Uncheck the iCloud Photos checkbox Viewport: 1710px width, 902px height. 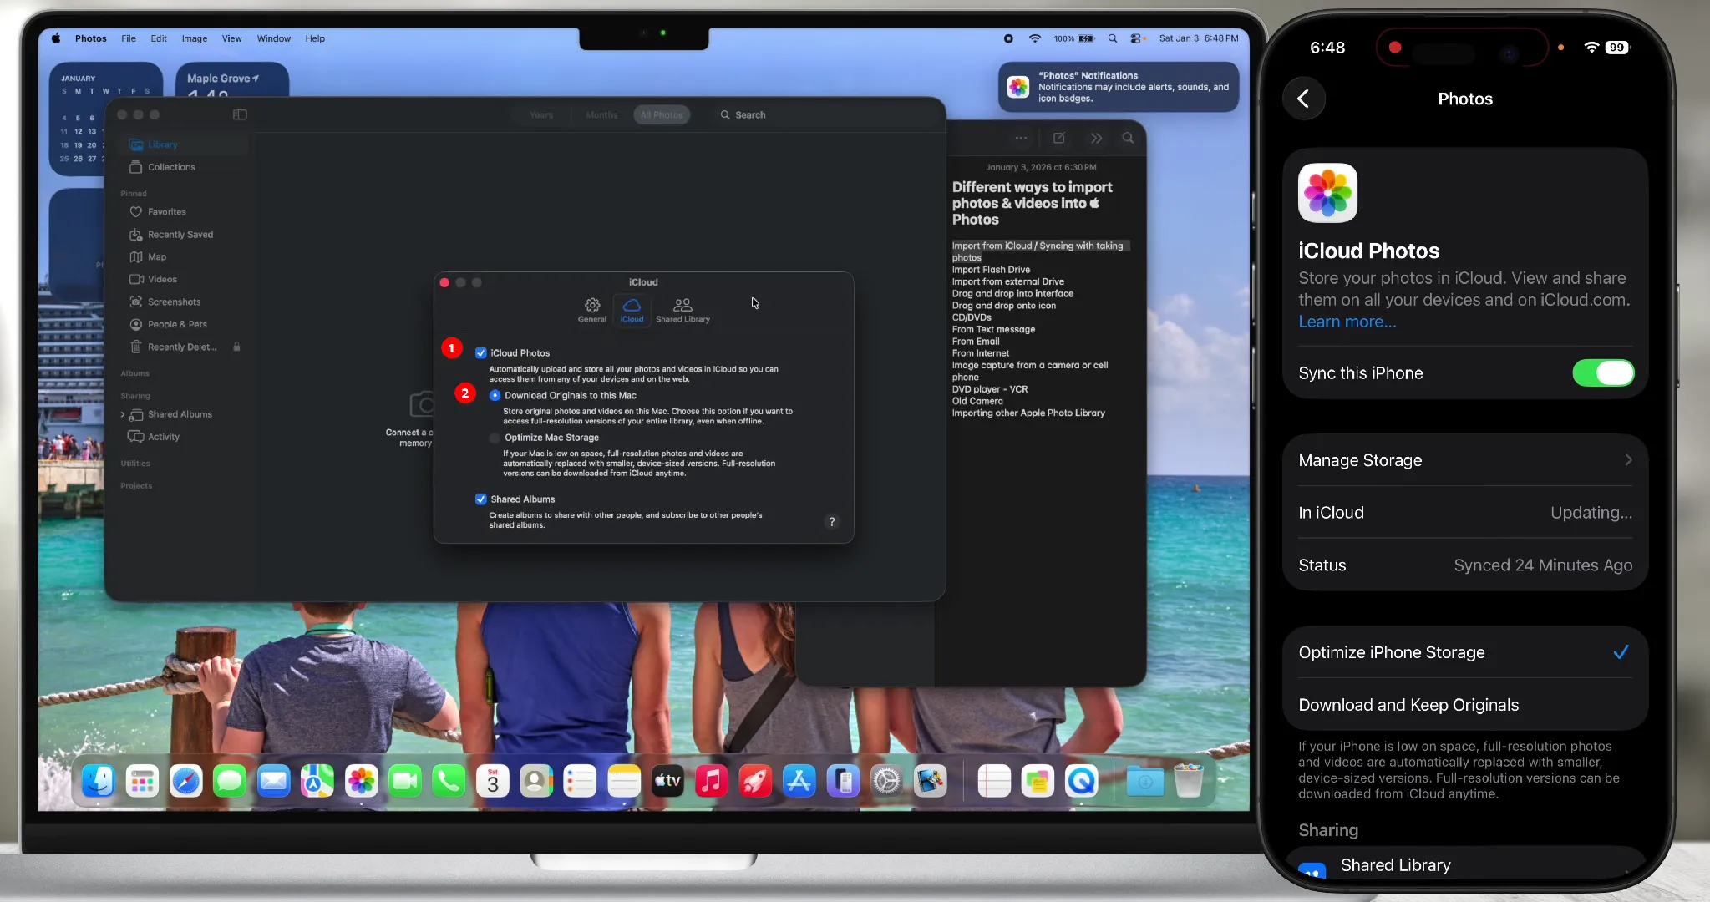click(480, 353)
